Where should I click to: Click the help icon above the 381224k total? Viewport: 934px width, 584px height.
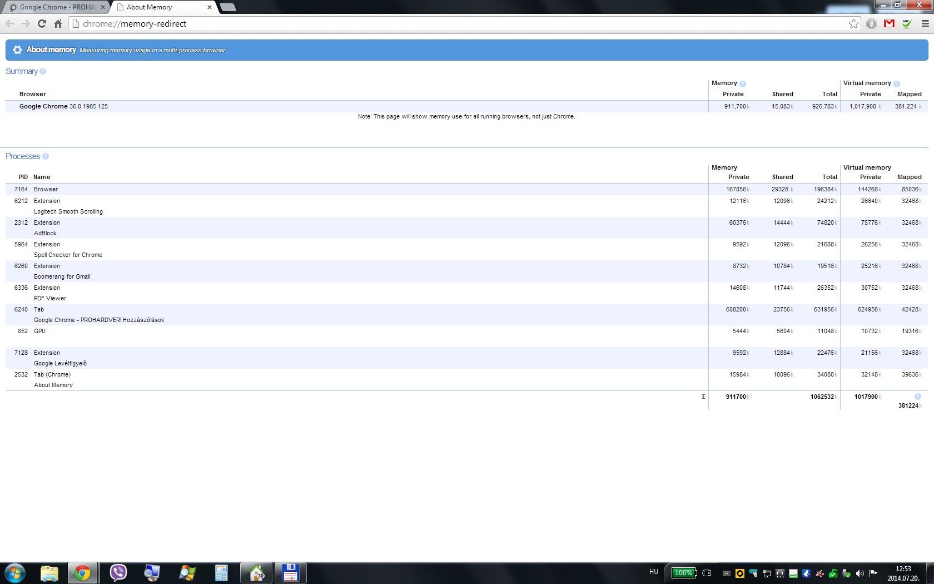(917, 397)
